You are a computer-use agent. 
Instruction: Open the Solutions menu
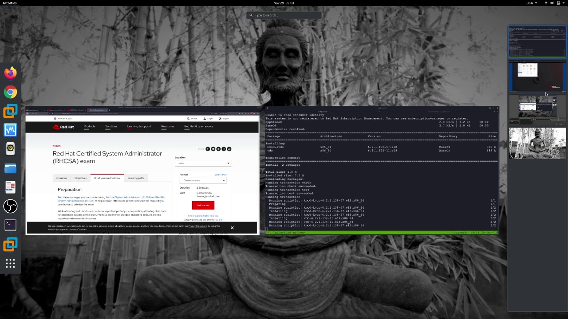pos(111,127)
